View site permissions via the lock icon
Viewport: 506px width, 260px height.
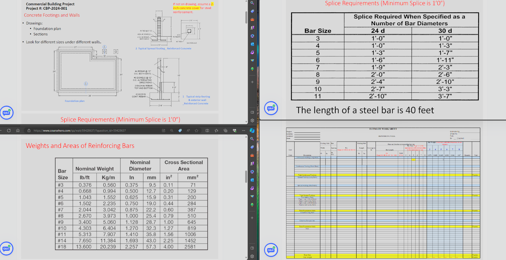28,130
